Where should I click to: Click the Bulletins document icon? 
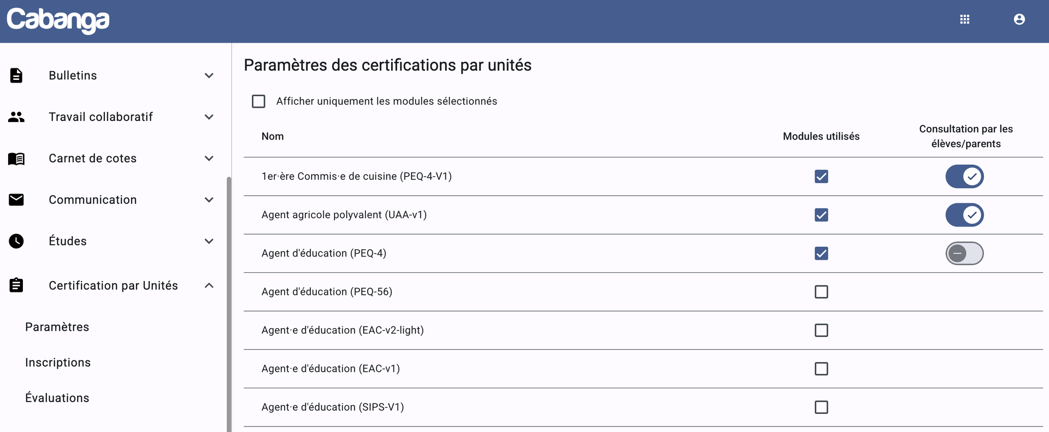tap(16, 75)
